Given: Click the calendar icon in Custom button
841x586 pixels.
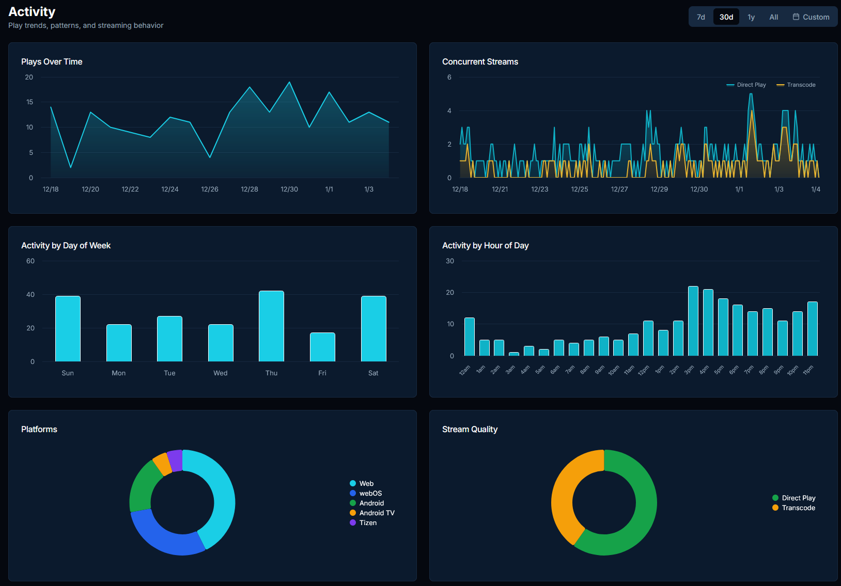Looking at the screenshot, I should pyautogui.click(x=796, y=17).
